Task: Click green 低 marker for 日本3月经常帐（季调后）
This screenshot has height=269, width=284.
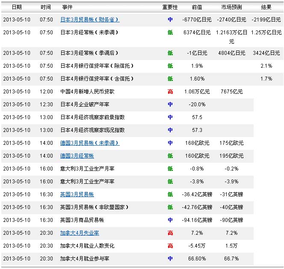Action: tap(170, 53)
